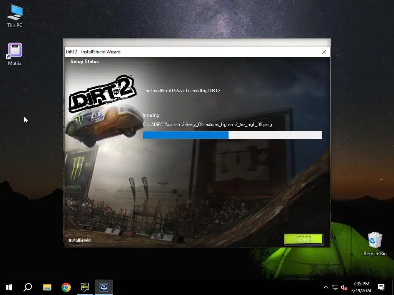Click the installation progress bar
The width and height of the screenshot is (394, 295).
pos(232,135)
